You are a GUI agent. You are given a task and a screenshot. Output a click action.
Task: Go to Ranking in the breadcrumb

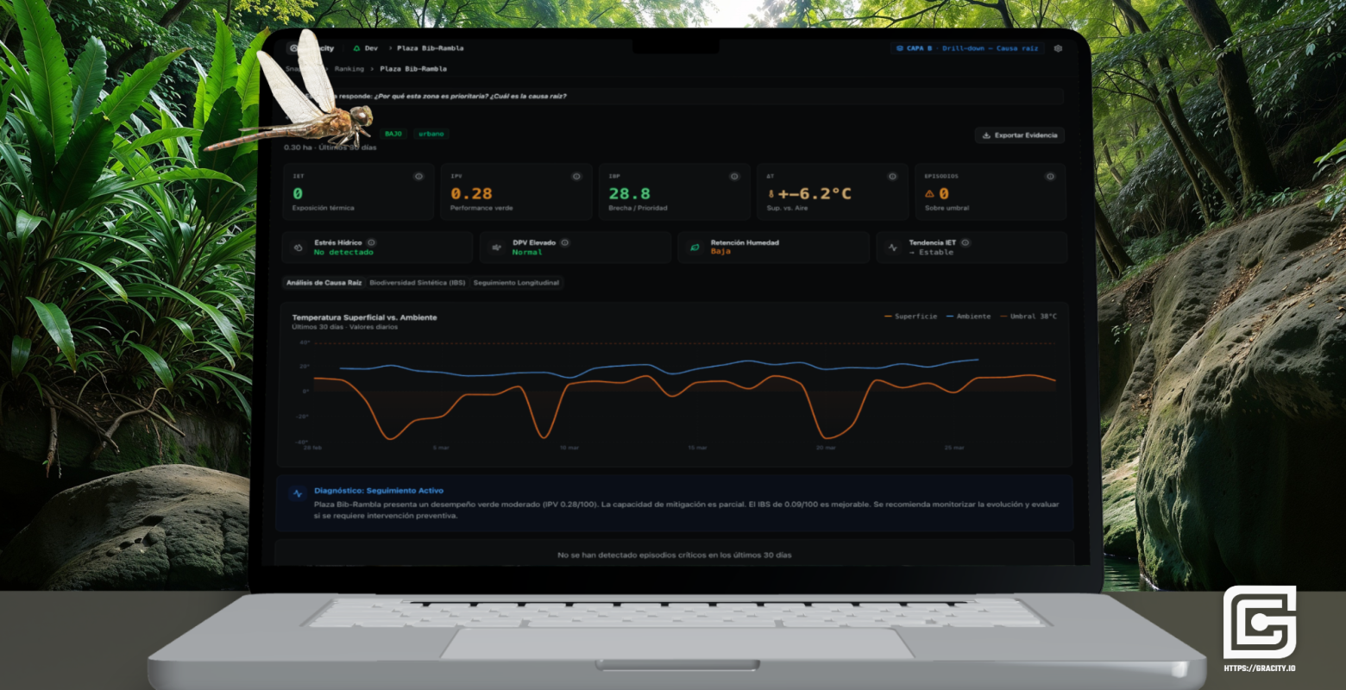pos(349,68)
